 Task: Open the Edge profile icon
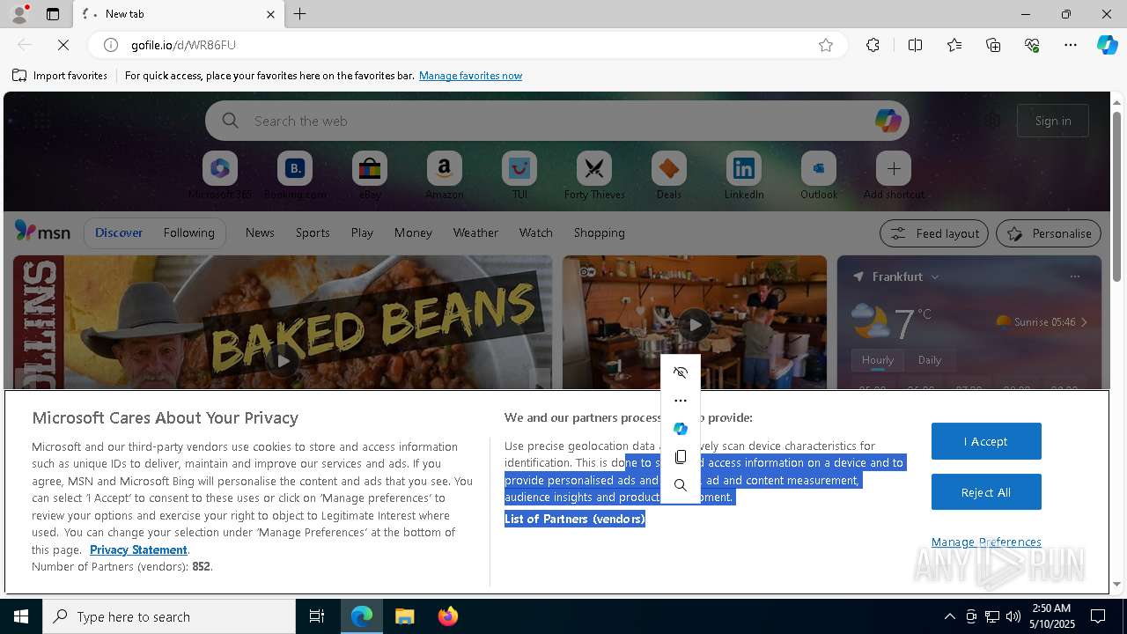click(x=19, y=14)
